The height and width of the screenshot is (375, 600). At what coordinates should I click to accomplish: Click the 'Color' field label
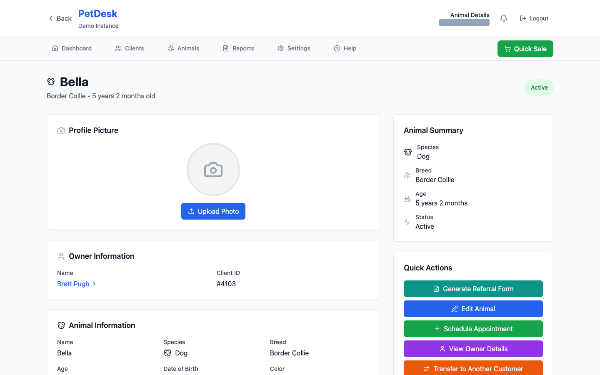pos(277,369)
